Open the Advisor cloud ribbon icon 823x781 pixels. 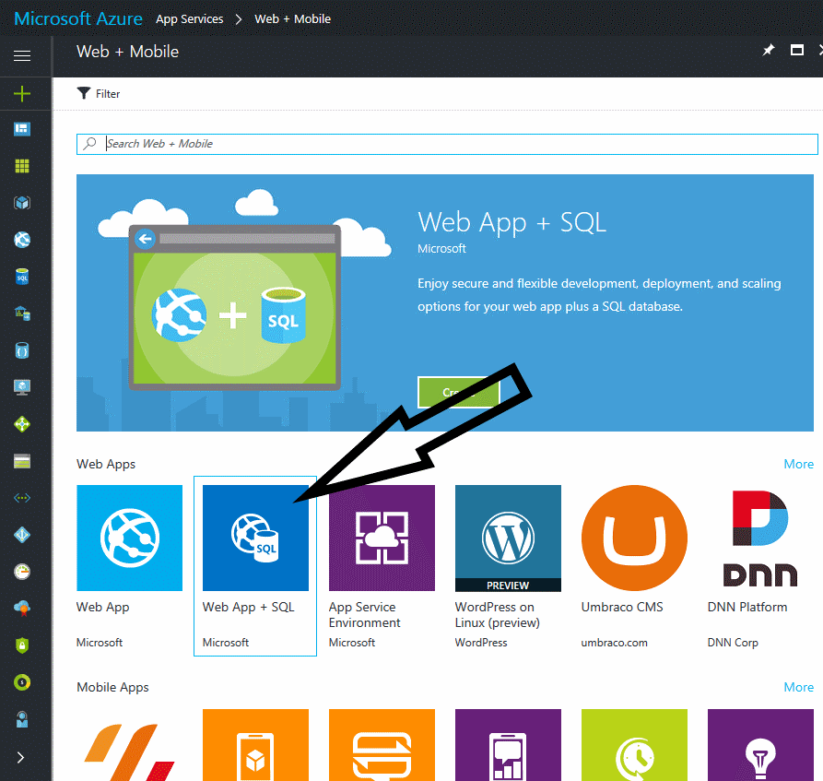coord(22,609)
